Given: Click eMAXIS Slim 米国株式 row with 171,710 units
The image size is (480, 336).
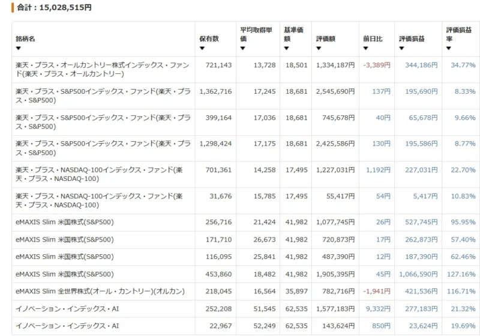Looking at the screenshot, I should click(65, 240).
